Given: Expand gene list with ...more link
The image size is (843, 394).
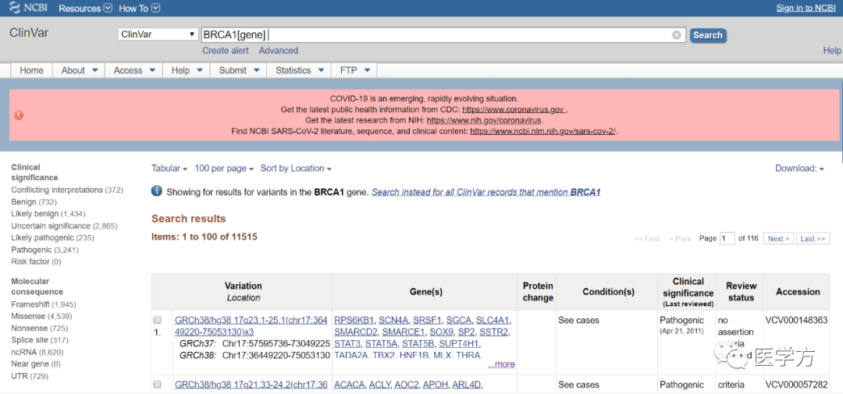Looking at the screenshot, I should click(x=501, y=364).
